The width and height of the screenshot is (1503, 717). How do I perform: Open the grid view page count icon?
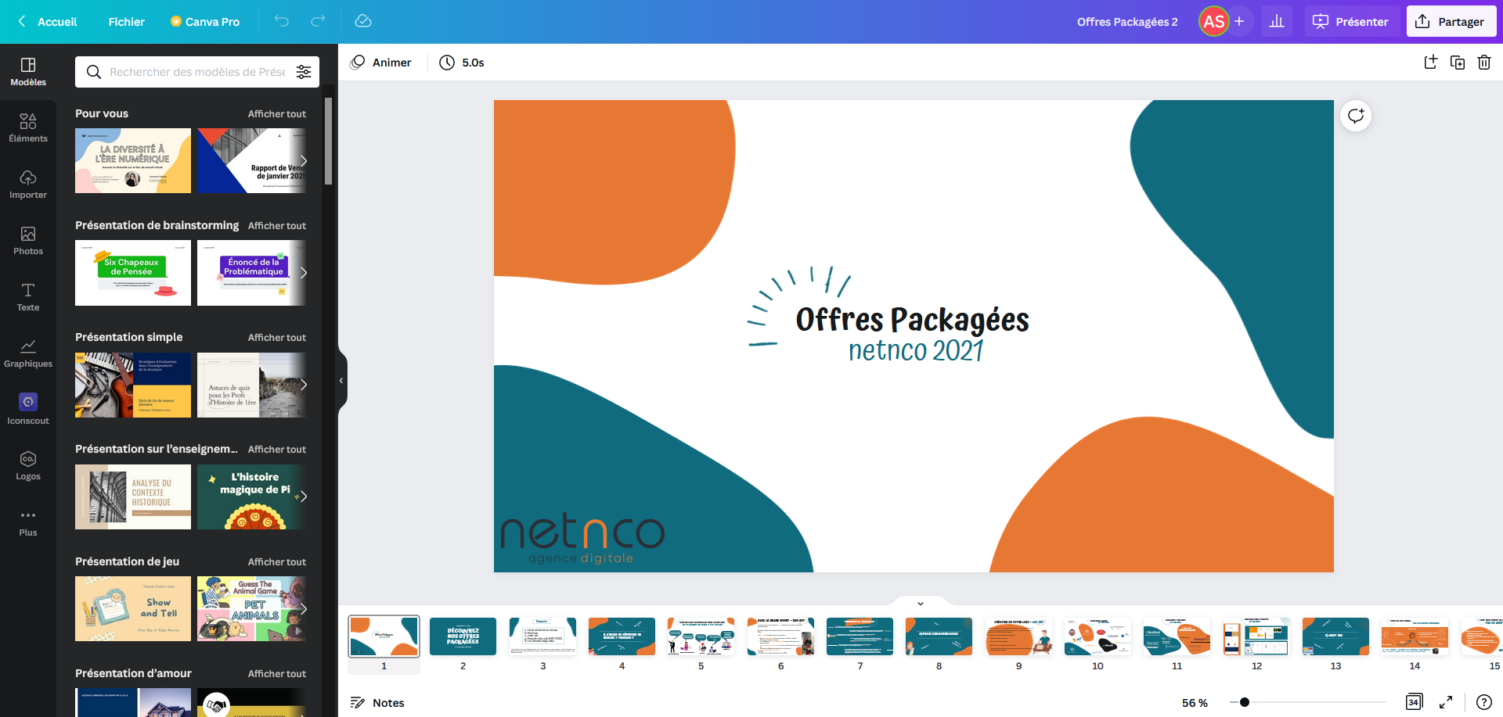click(x=1414, y=702)
